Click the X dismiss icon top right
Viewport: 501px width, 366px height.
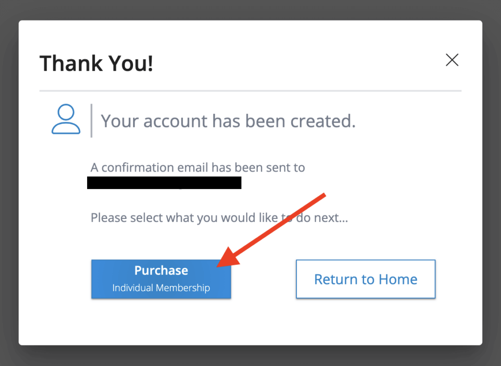pos(452,60)
